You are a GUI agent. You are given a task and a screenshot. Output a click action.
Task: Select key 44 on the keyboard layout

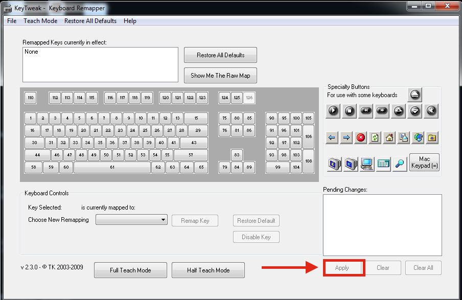[x=37, y=155]
